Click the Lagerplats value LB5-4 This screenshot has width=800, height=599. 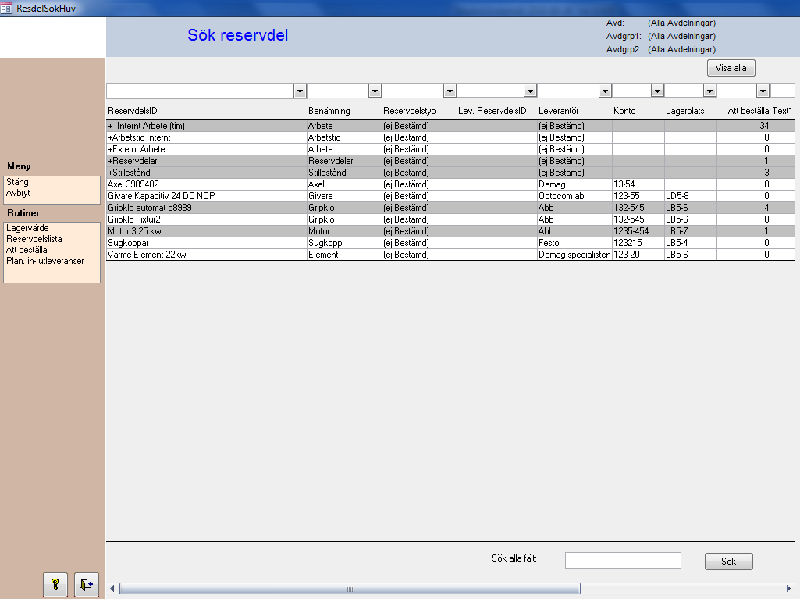click(x=690, y=243)
